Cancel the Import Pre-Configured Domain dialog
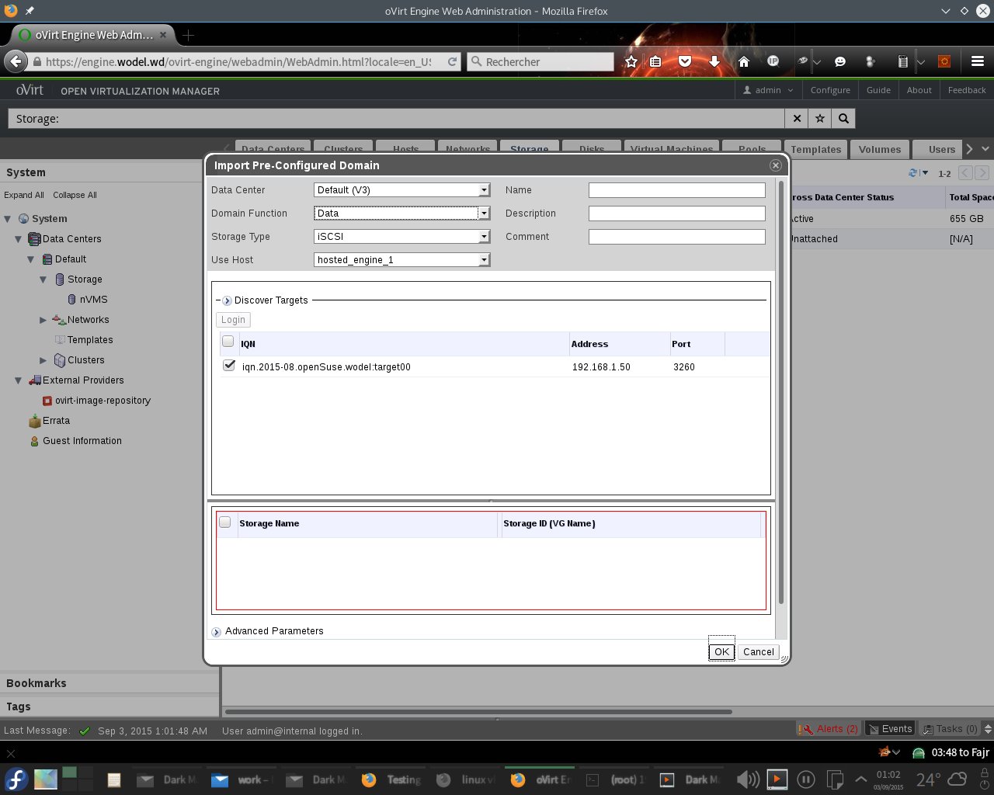994x795 pixels. pos(758,652)
